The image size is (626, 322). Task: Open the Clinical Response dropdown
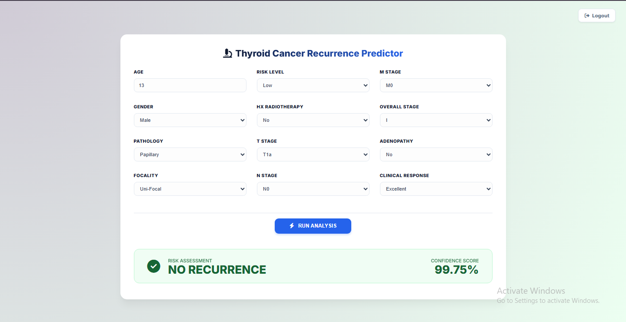coord(436,189)
